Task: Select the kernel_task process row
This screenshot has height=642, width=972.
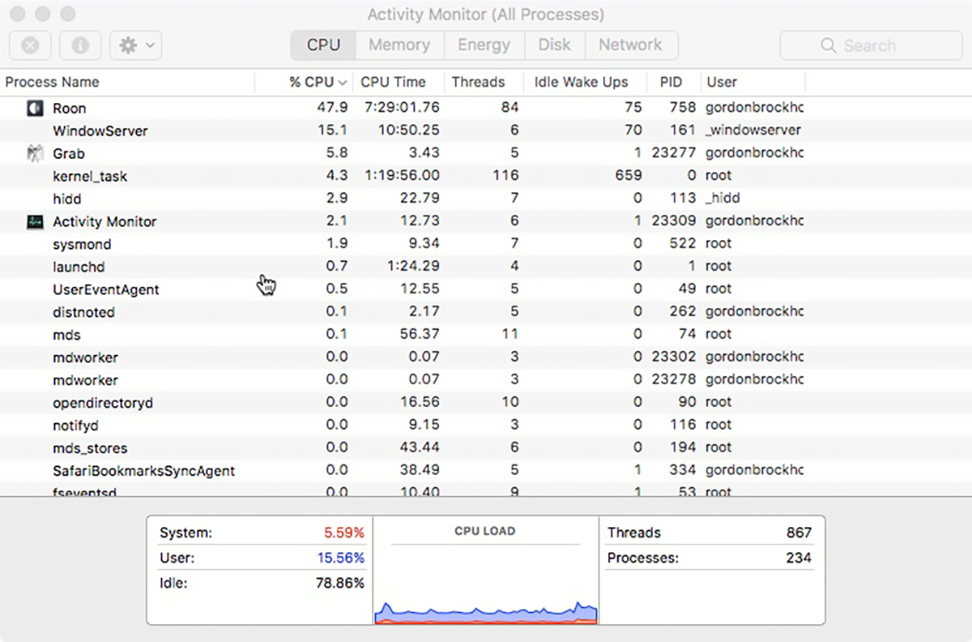Action: [486, 176]
